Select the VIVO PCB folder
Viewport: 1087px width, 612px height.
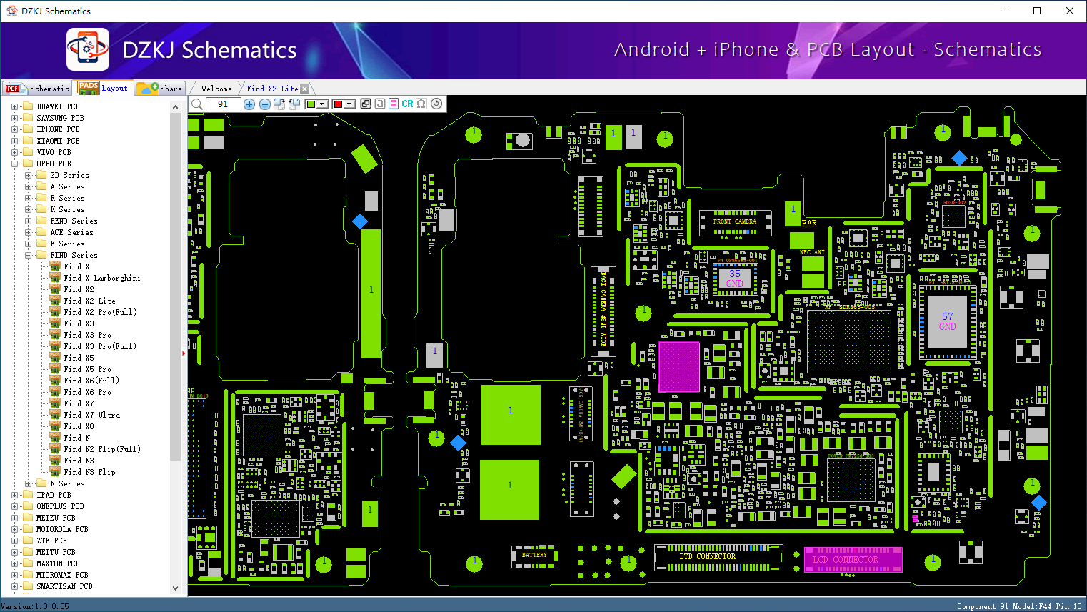coord(54,152)
